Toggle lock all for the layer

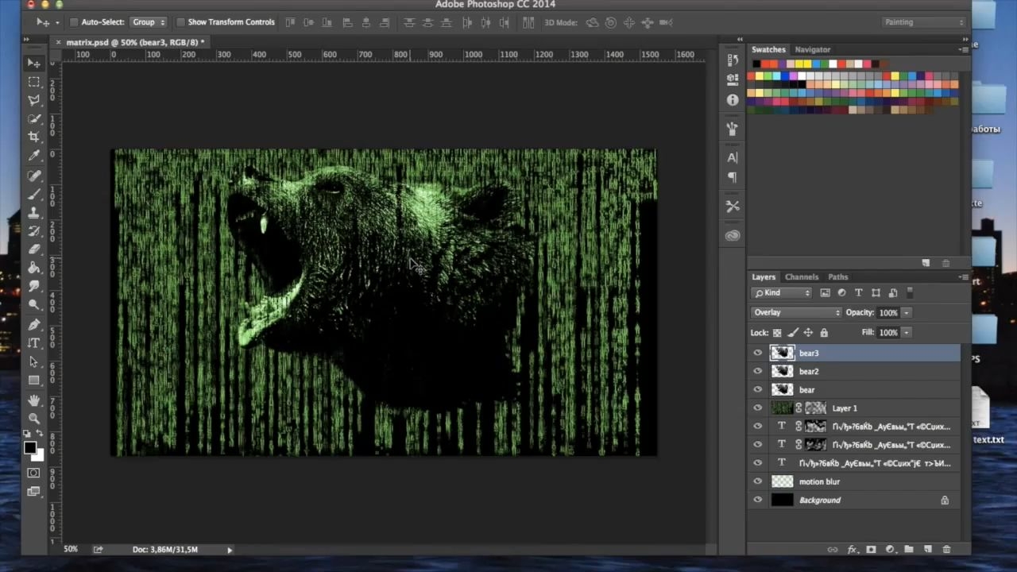pos(824,333)
